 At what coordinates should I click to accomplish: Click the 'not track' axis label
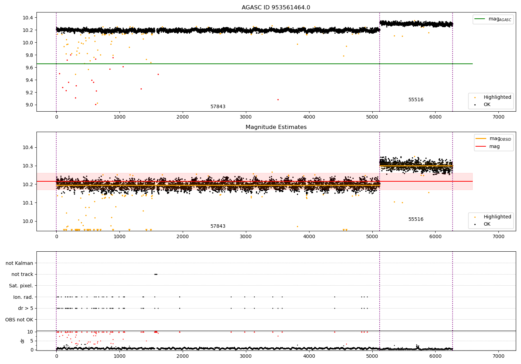(x=22, y=274)
